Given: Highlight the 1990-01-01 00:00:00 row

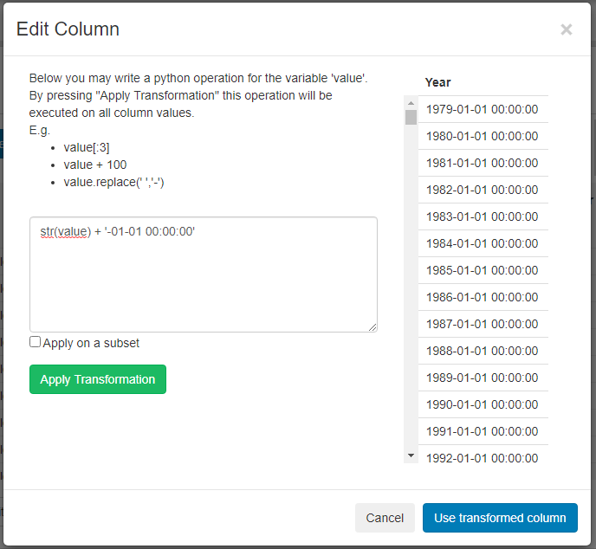Looking at the screenshot, I should click(482, 404).
